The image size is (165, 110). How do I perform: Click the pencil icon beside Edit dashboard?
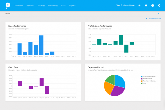click(x=147, y=18)
